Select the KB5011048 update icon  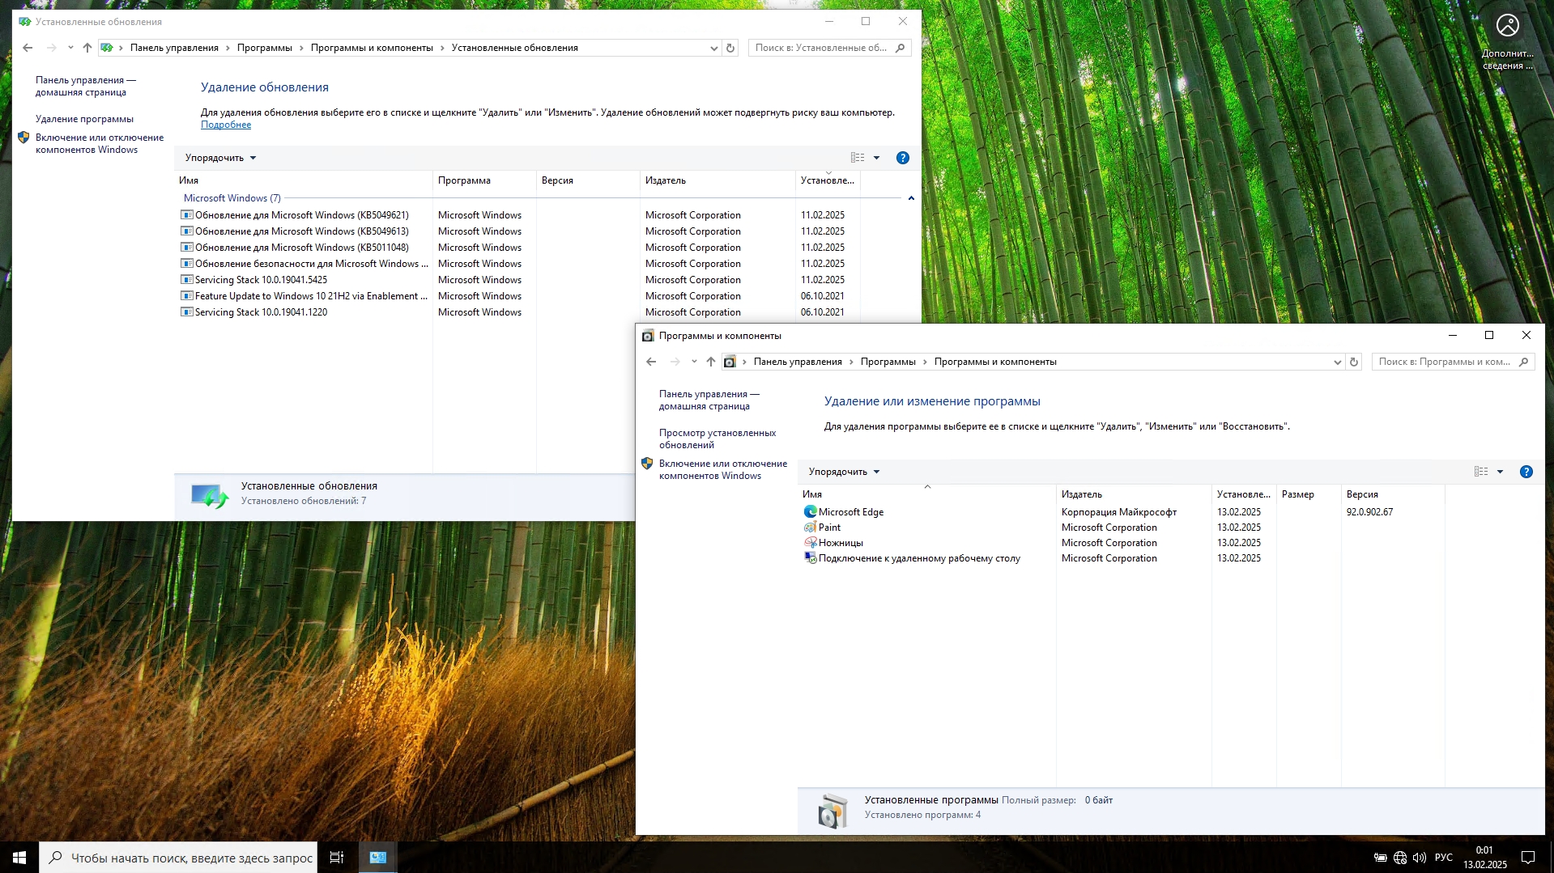pos(187,248)
